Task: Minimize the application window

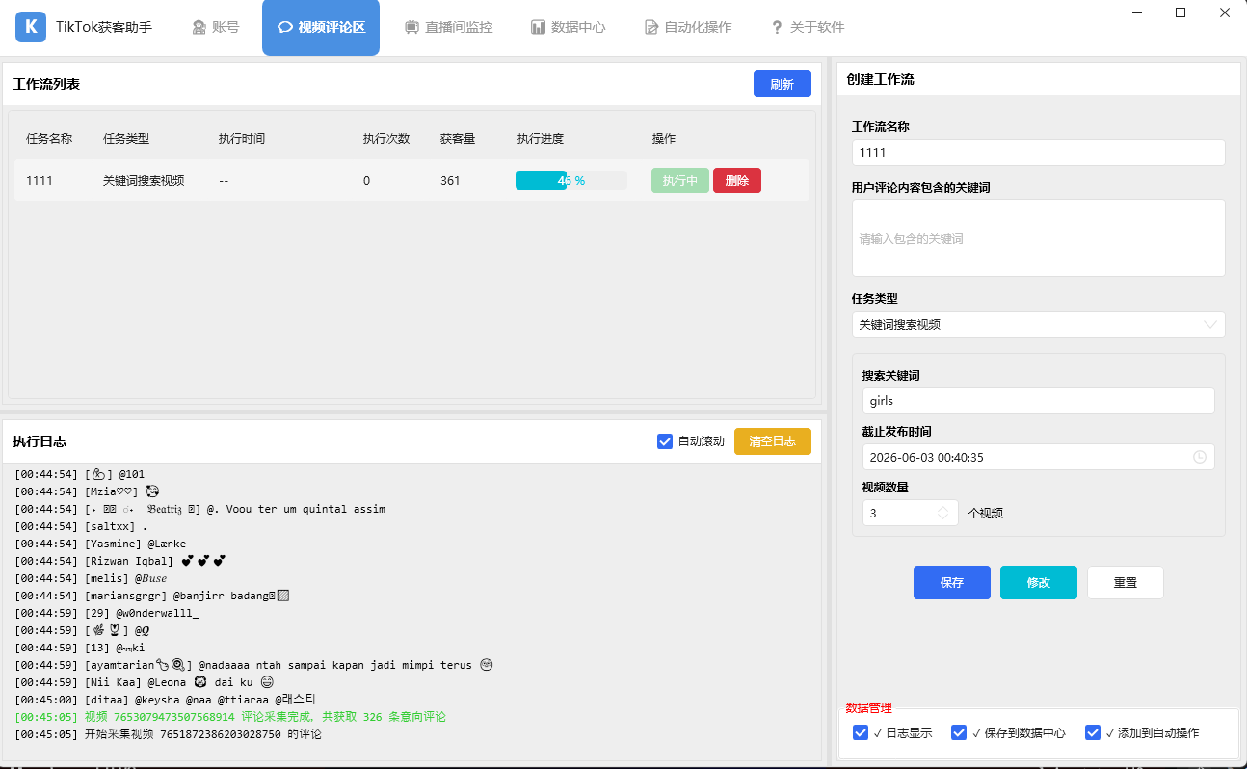Action: 1136,13
